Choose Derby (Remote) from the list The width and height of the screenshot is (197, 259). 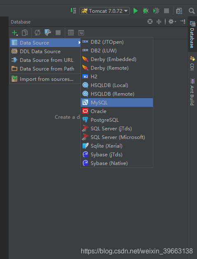coord(117,68)
